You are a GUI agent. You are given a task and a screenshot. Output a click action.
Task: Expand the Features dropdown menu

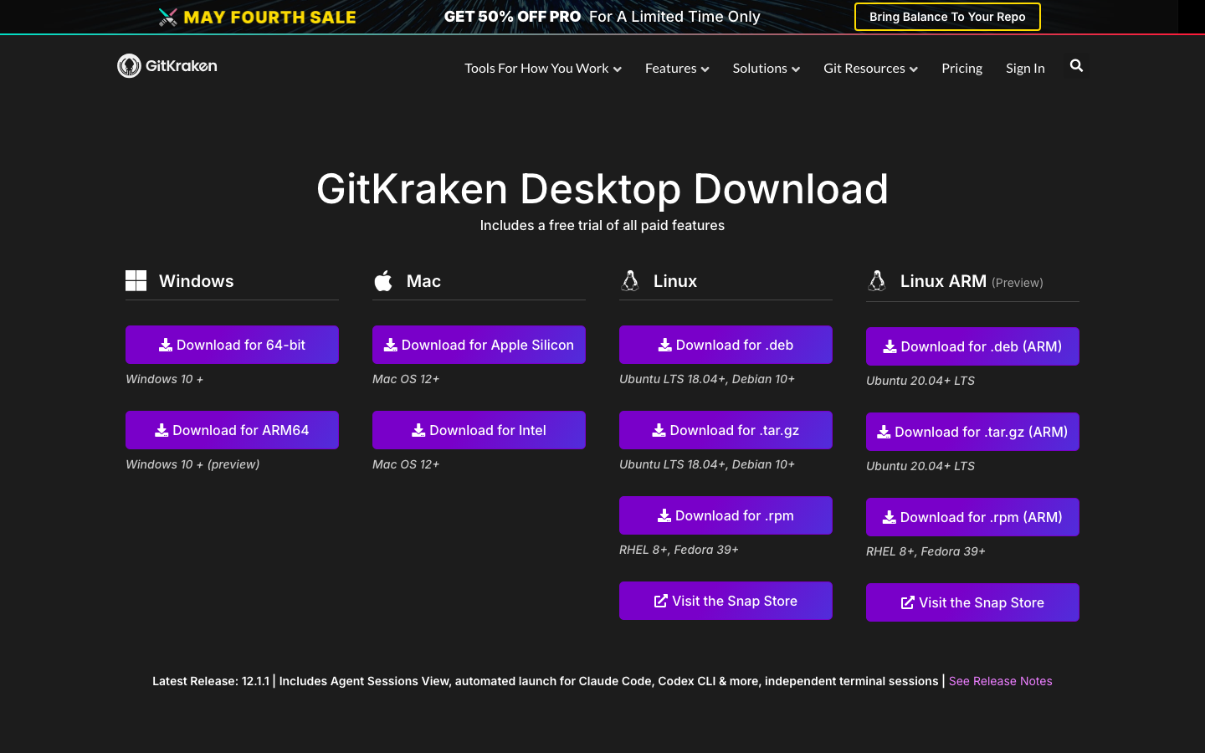(677, 68)
